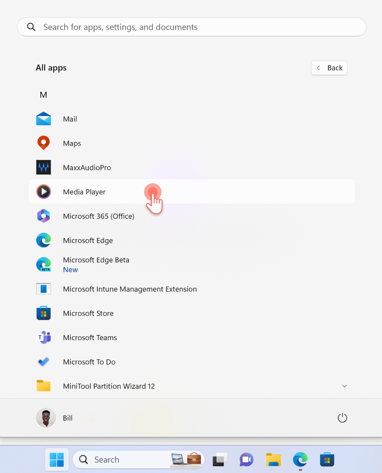Select Microsoft Intune Management Extension label
The image size is (382, 473).
click(x=130, y=289)
